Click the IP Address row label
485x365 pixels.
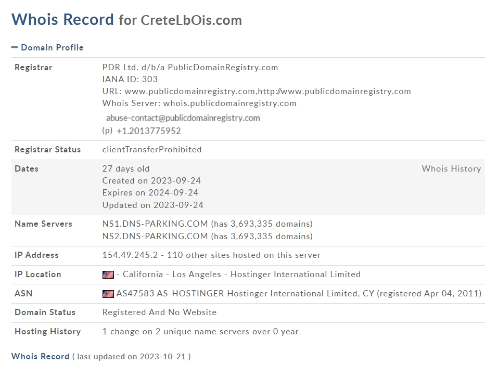pos(36,255)
